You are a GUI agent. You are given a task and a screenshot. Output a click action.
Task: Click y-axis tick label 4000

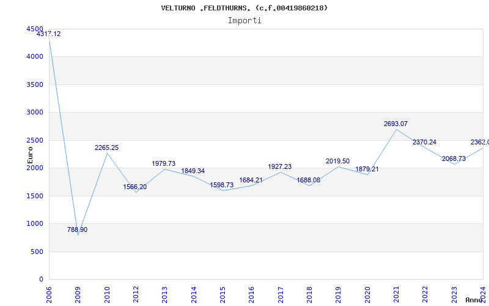tap(35, 57)
